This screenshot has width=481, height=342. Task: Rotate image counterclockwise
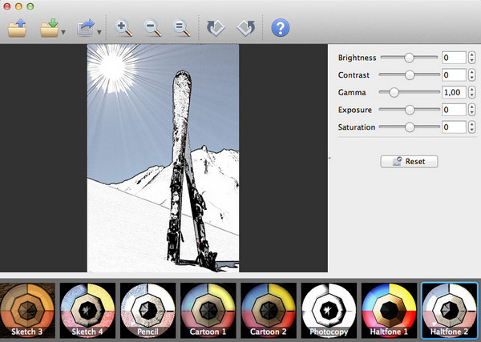click(216, 28)
